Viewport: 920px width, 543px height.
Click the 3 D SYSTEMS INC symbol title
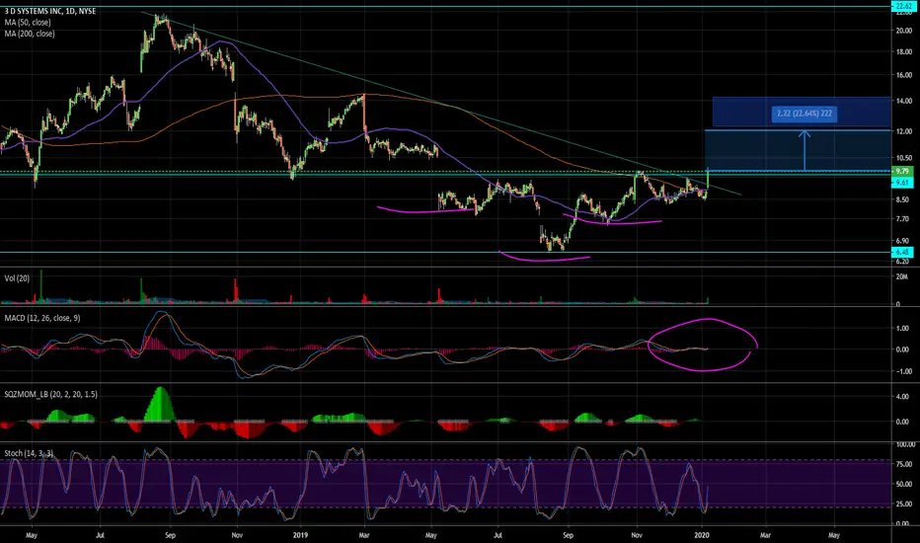coord(50,11)
